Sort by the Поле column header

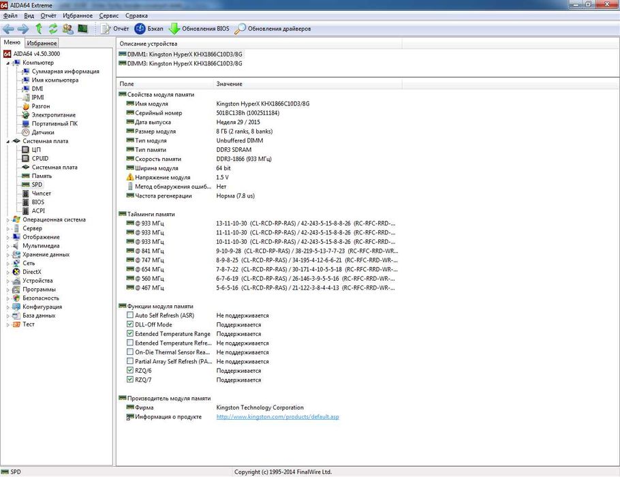[165, 84]
